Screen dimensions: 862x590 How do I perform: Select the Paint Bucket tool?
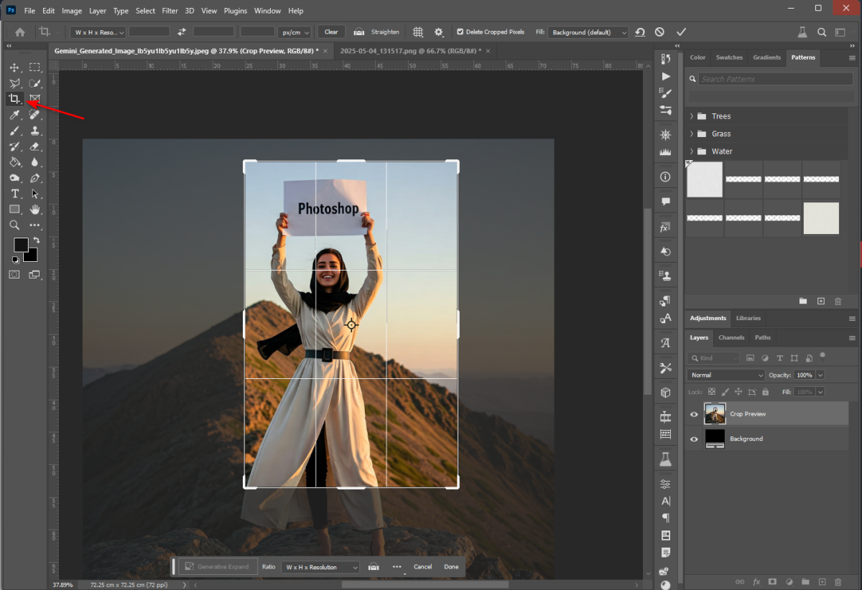14,162
